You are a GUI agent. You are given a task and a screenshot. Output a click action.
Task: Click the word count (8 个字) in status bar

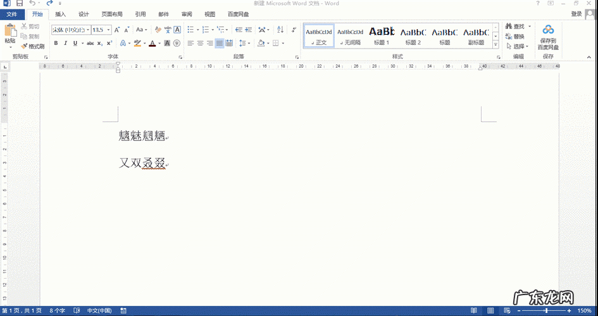(58, 311)
